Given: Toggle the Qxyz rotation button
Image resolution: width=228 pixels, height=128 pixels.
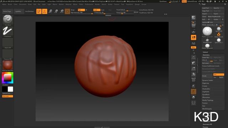Looking at the screenshot, I should tap(193, 47).
